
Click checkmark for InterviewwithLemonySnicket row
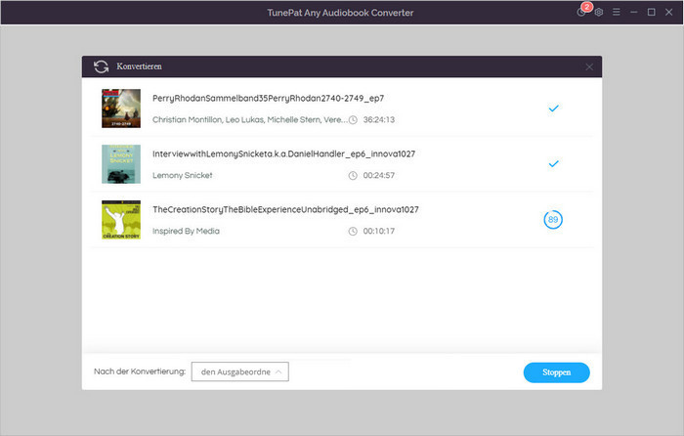(x=554, y=163)
